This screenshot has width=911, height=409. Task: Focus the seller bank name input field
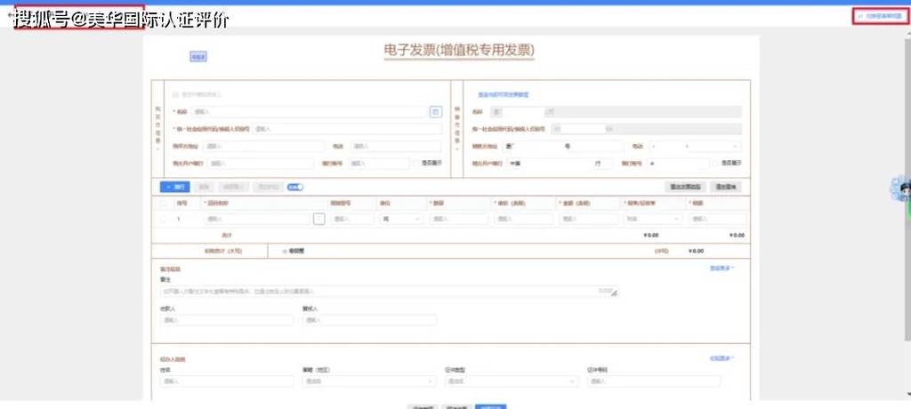pos(560,164)
